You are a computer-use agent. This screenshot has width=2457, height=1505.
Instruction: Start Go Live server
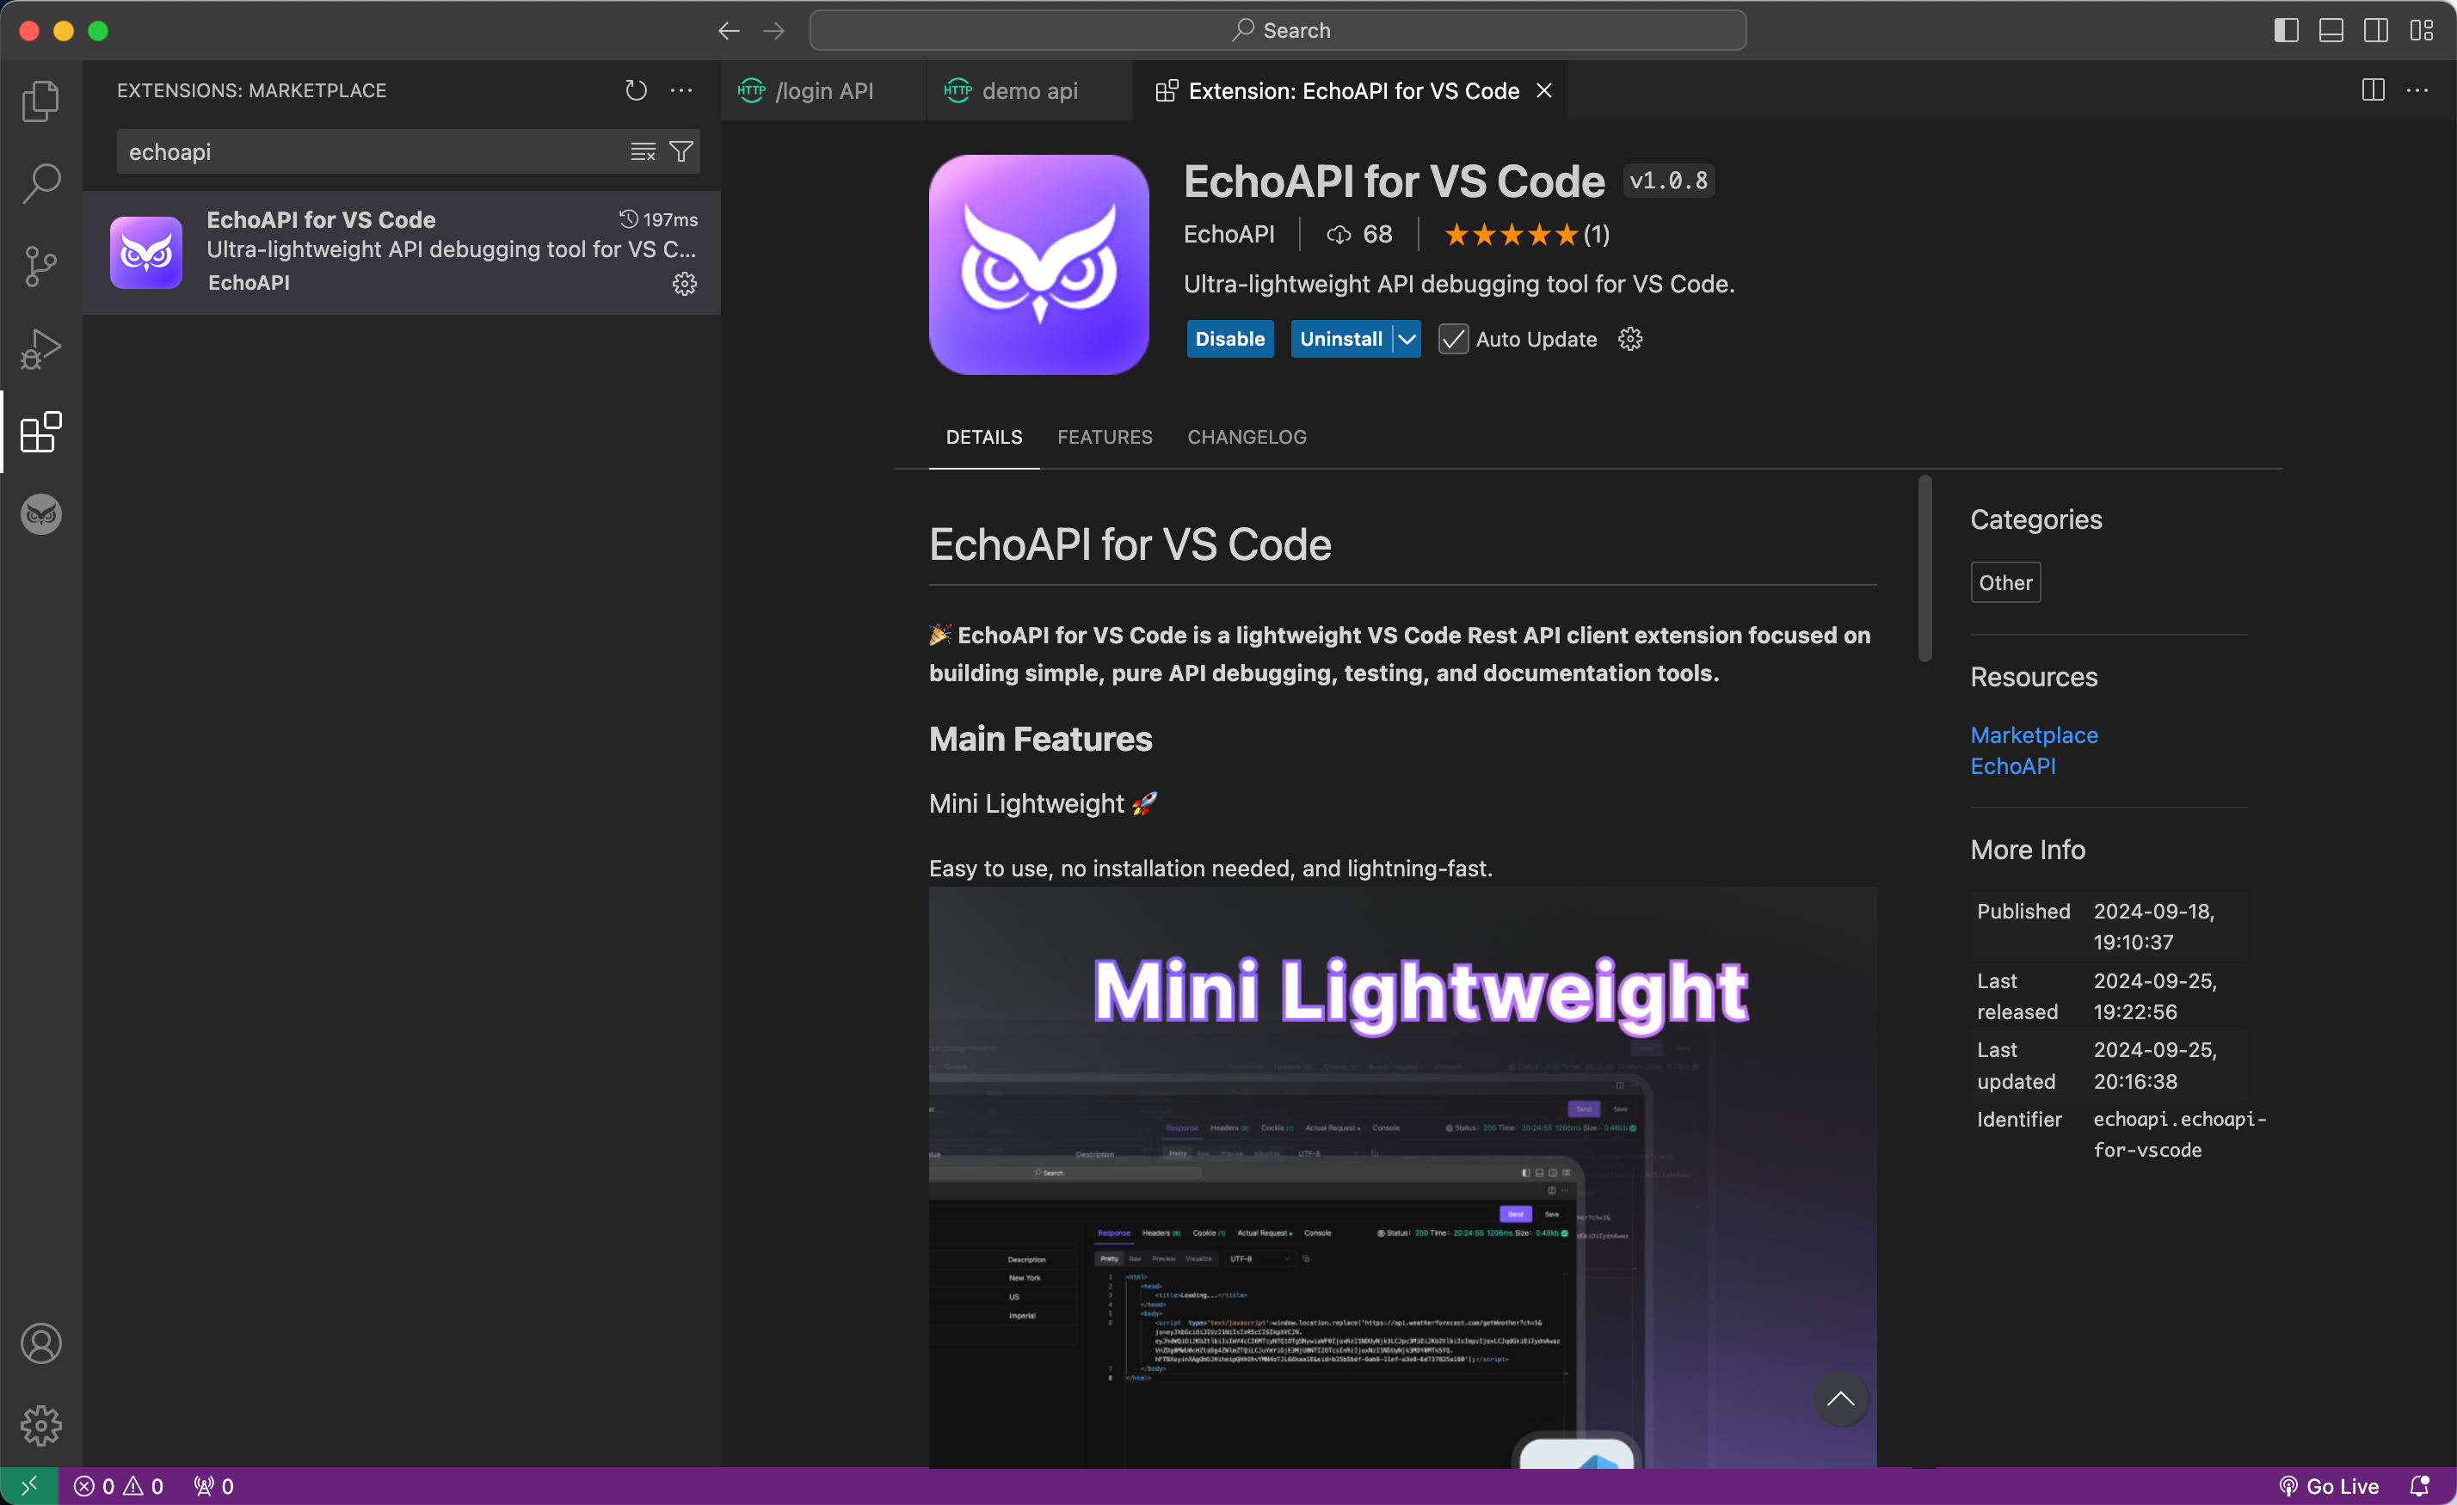tap(2328, 1486)
